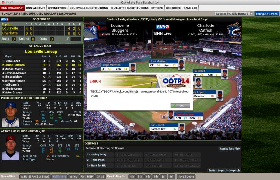Image resolution: width=280 pixels, height=180 pixels.
Task: Quick-play the whole GAME button
Action: pyautogui.click(x=101, y=177)
